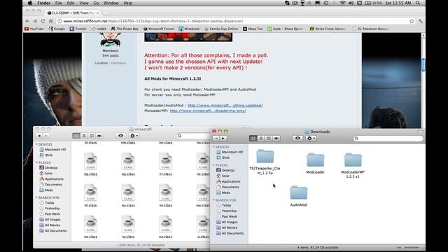The height and width of the screenshot is (252, 448).
Task: Collapse DEVICES section in minecraft window sidebar
Action: 36,144
